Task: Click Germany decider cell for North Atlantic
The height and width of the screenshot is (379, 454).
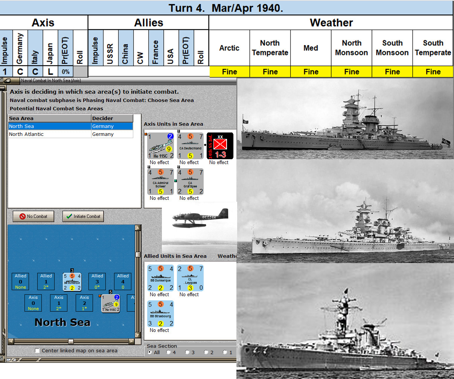Action: pos(112,134)
